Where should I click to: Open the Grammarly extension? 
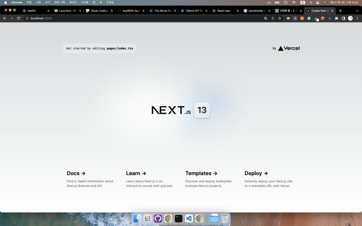[x=309, y=18]
